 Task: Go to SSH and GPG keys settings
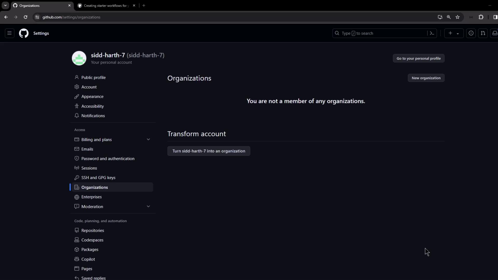click(98, 178)
